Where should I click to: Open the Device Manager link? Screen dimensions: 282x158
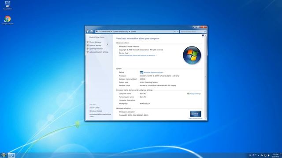[x=96, y=42]
